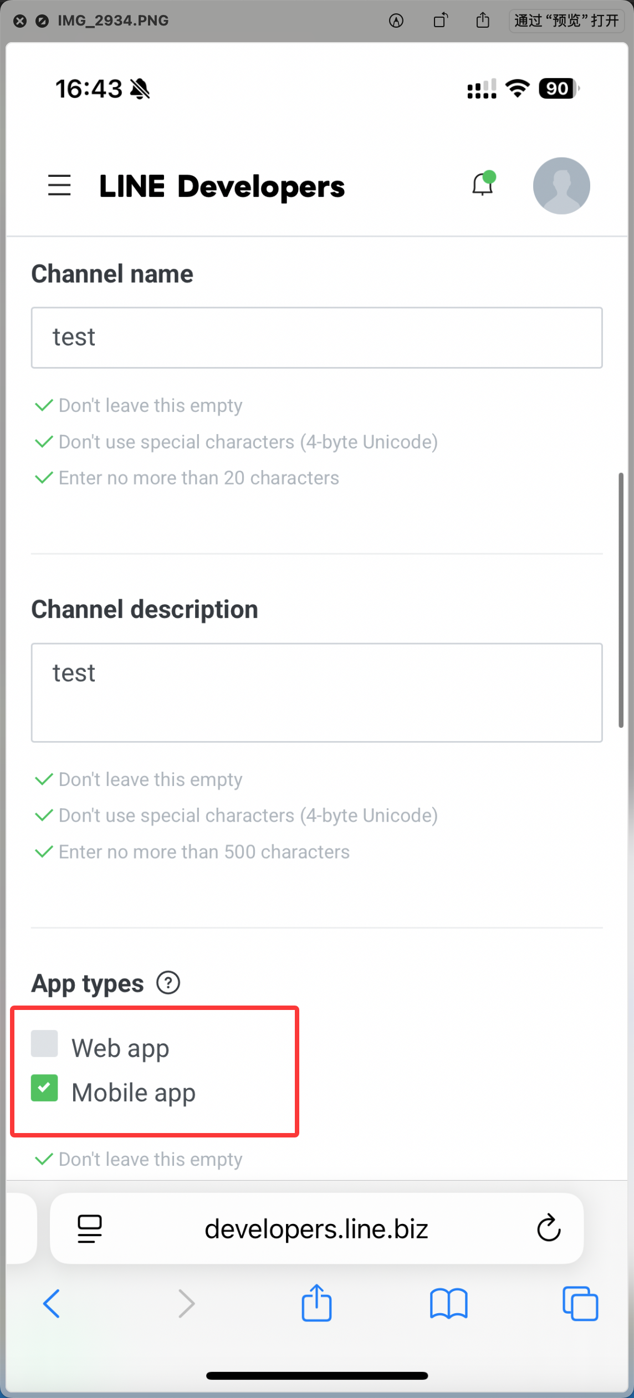
Task: Click markup icon in Quick Look toolbar
Action: pos(396,21)
